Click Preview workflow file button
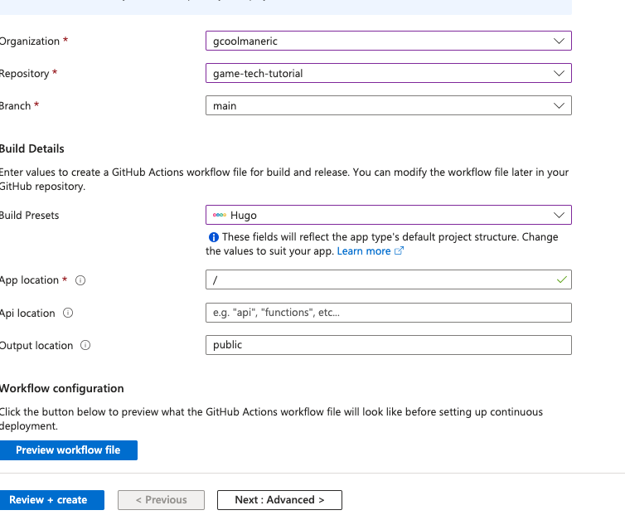Screen dimensions: 625x520 coord(68,450)
